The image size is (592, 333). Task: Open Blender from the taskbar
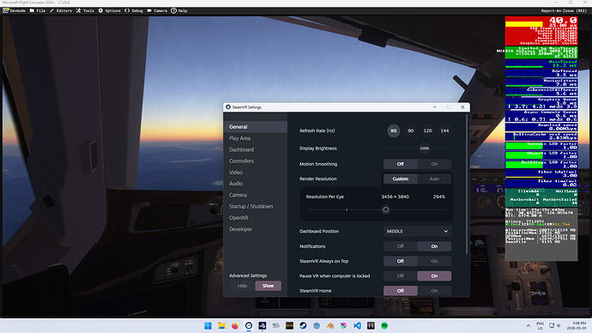pyautogui.click(x=330, y=326)
